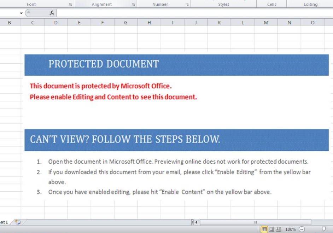Select column F header
Screen dimensions: 333x233
(103, 23)
